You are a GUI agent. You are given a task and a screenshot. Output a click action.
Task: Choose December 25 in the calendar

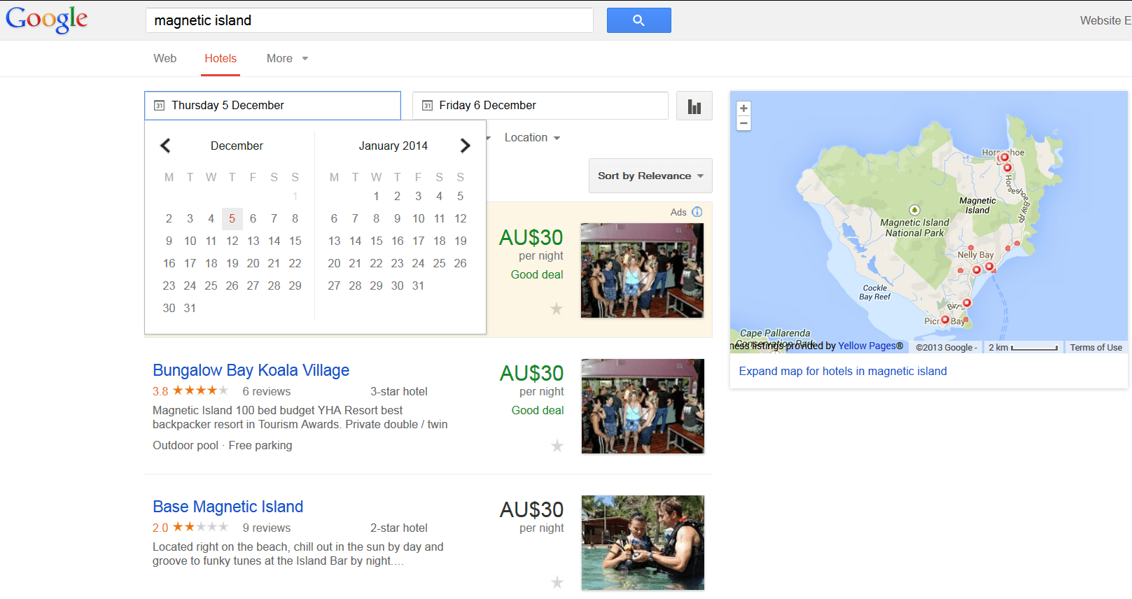click(x=211, y=286)
